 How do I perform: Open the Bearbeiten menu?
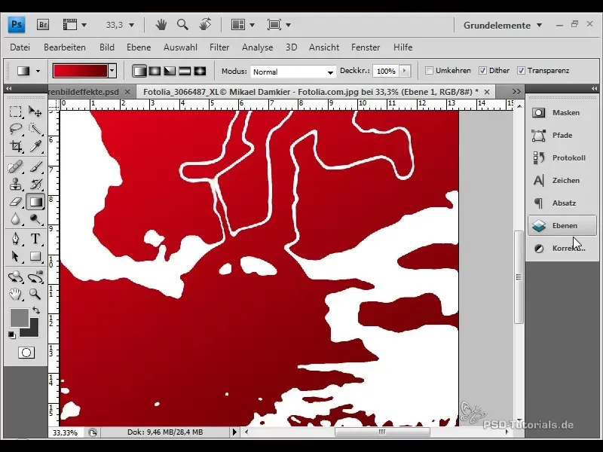pos(65,47)
